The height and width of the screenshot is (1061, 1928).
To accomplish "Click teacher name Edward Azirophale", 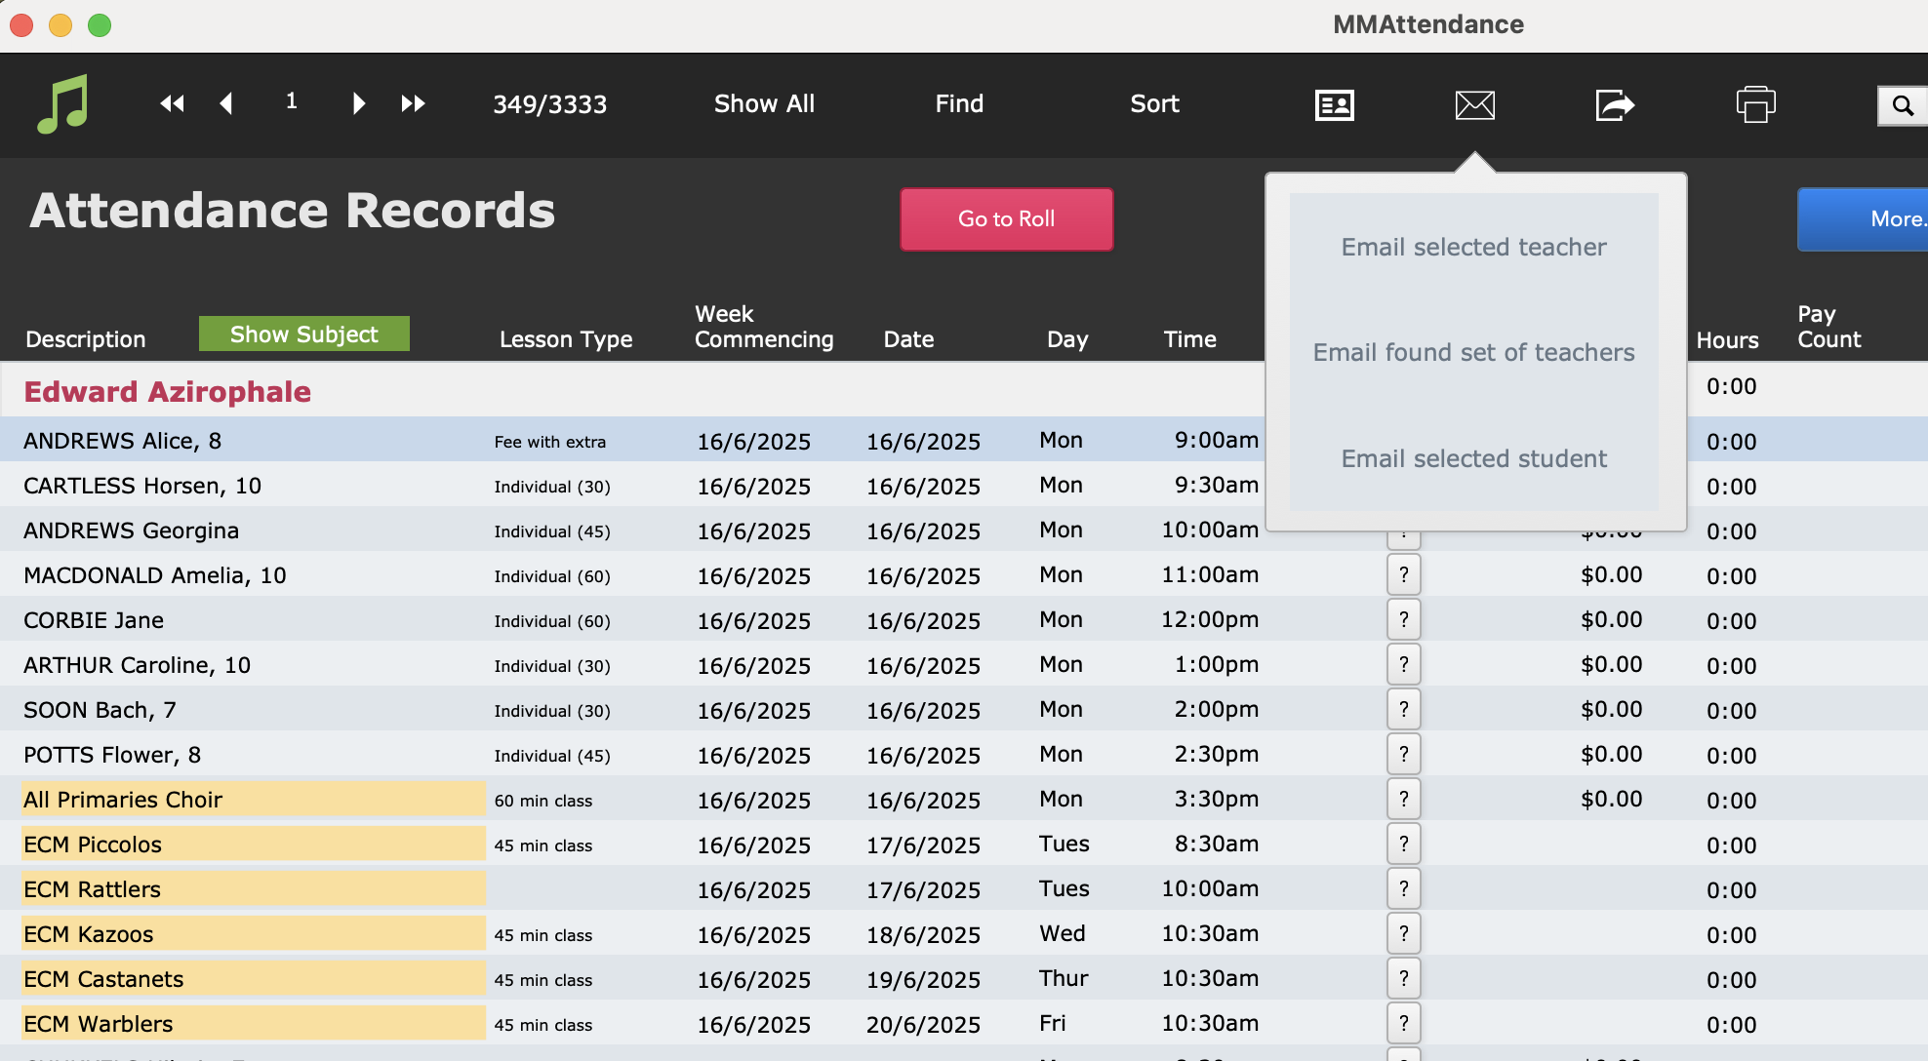I will (167, 391).
